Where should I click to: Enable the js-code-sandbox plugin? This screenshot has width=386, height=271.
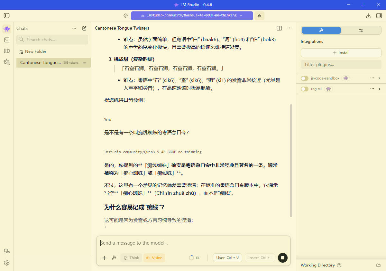click(304, 78)
